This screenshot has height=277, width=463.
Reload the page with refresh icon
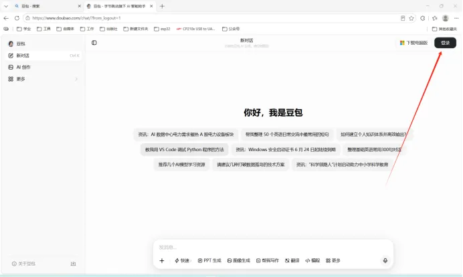click(17, 18)
